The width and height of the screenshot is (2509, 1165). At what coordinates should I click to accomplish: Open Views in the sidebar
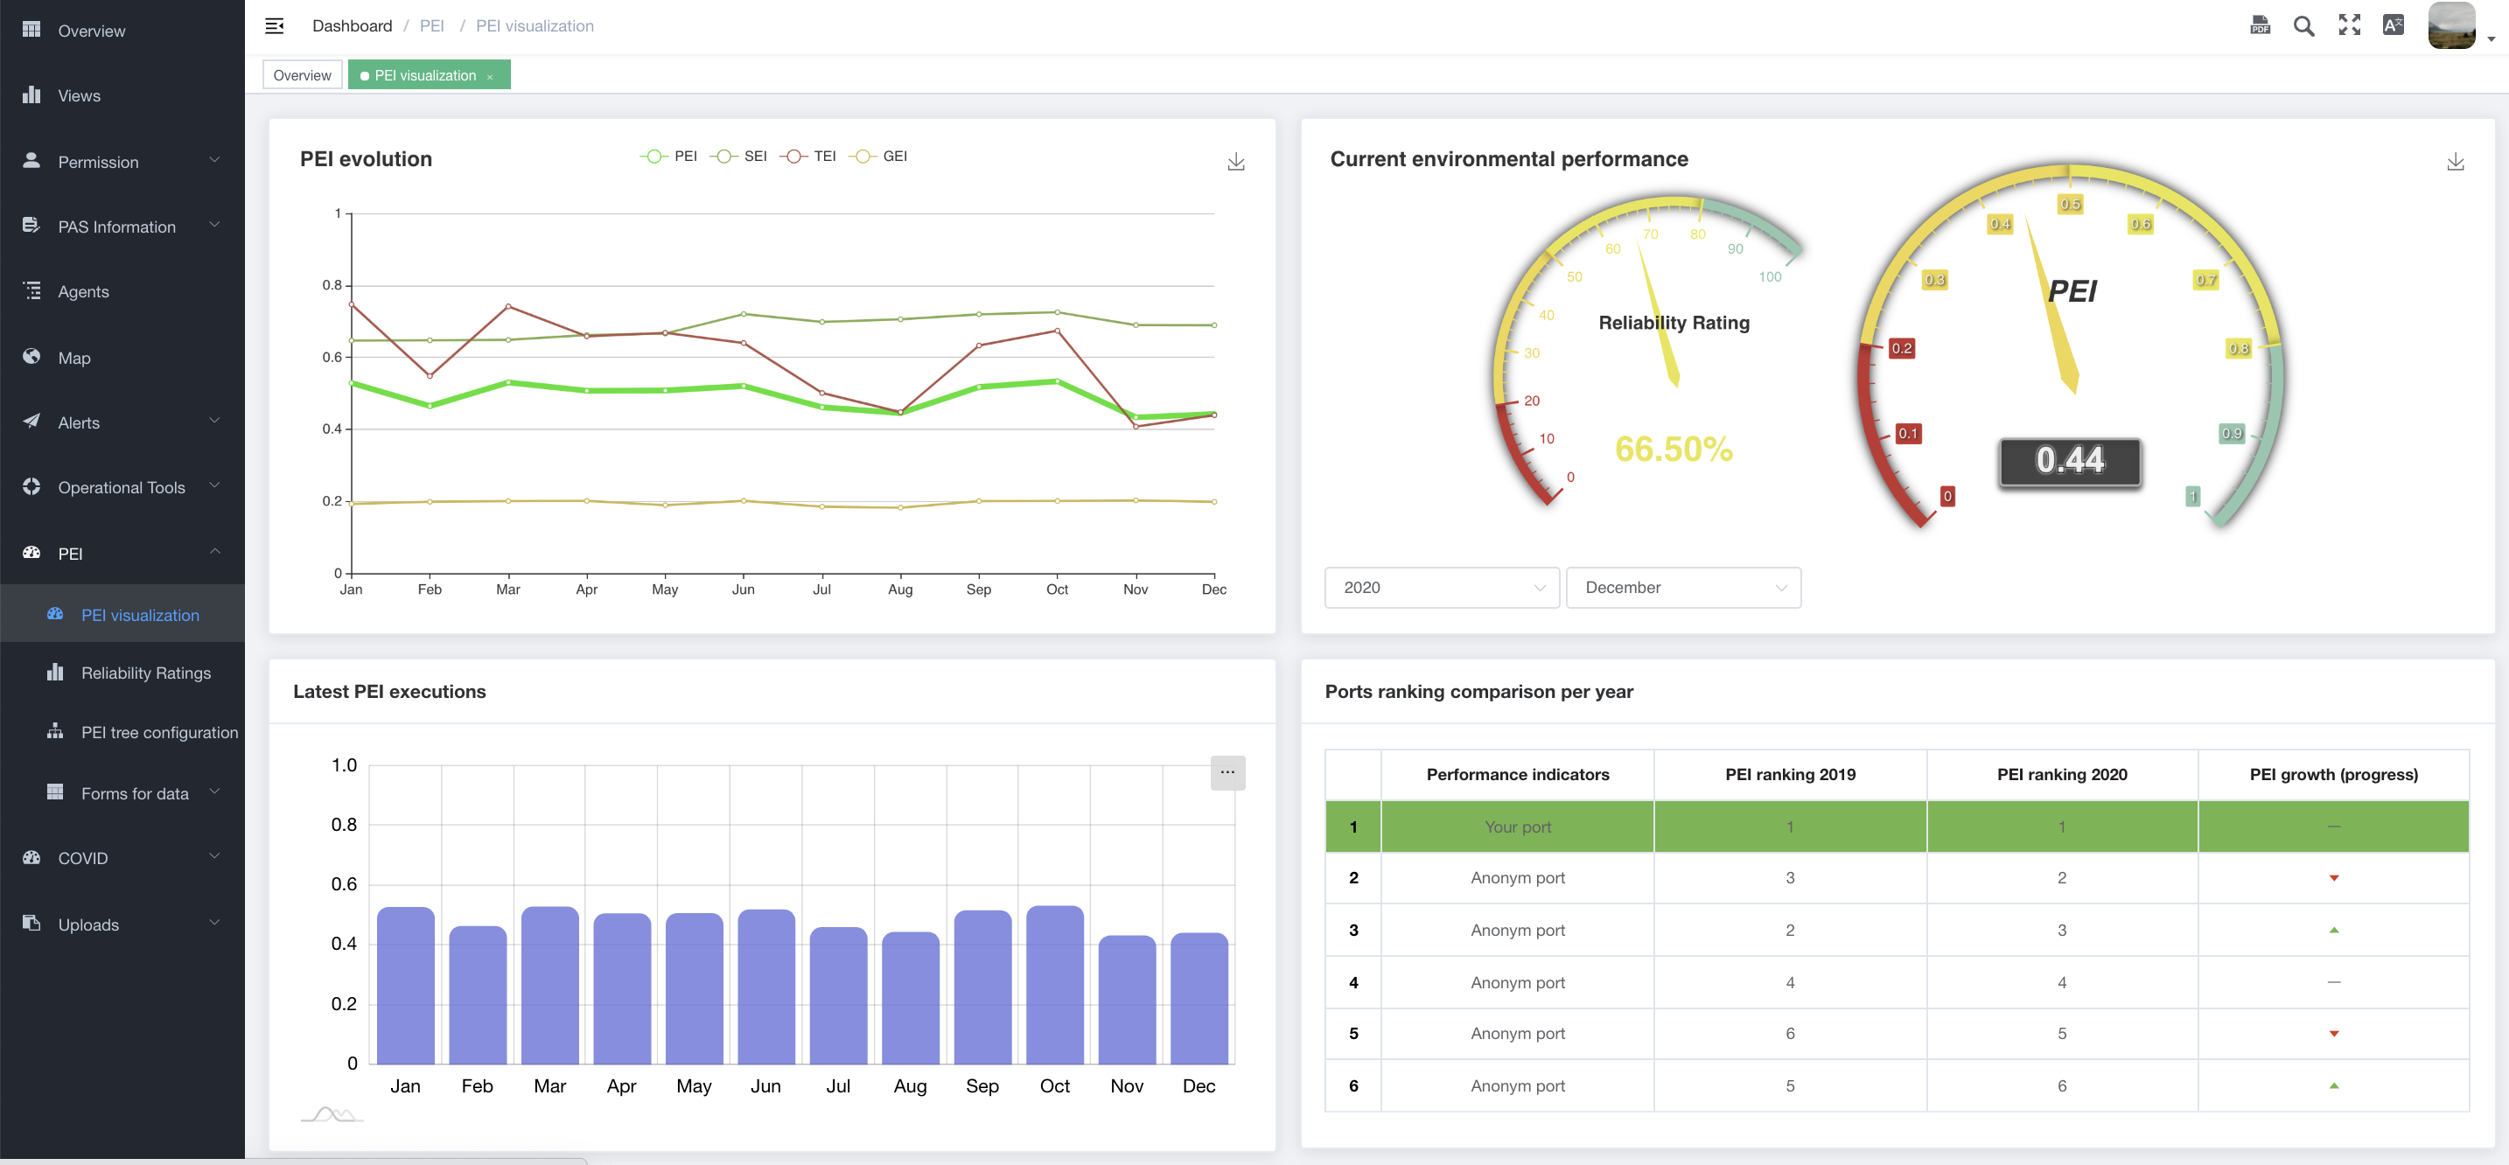(122, 95)
